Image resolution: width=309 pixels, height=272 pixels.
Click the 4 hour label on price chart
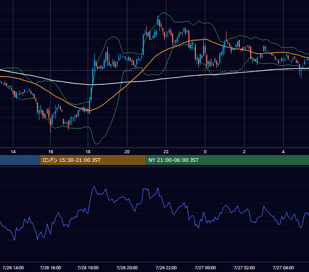(x=283, y=152)
